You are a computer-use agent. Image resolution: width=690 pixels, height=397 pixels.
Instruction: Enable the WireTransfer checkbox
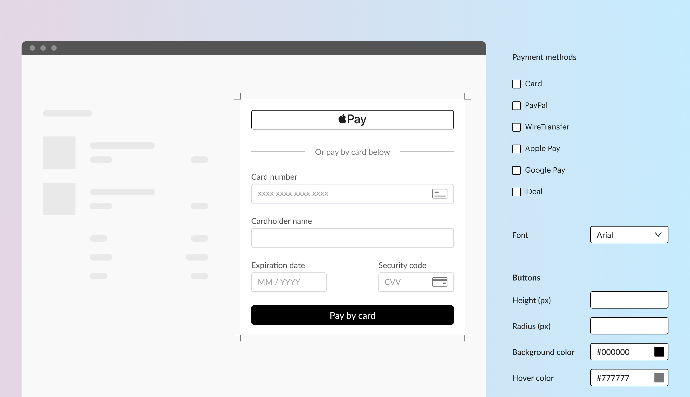[516, 127]
